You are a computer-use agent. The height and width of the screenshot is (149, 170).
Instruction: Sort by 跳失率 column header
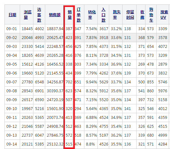pos(117,15)
